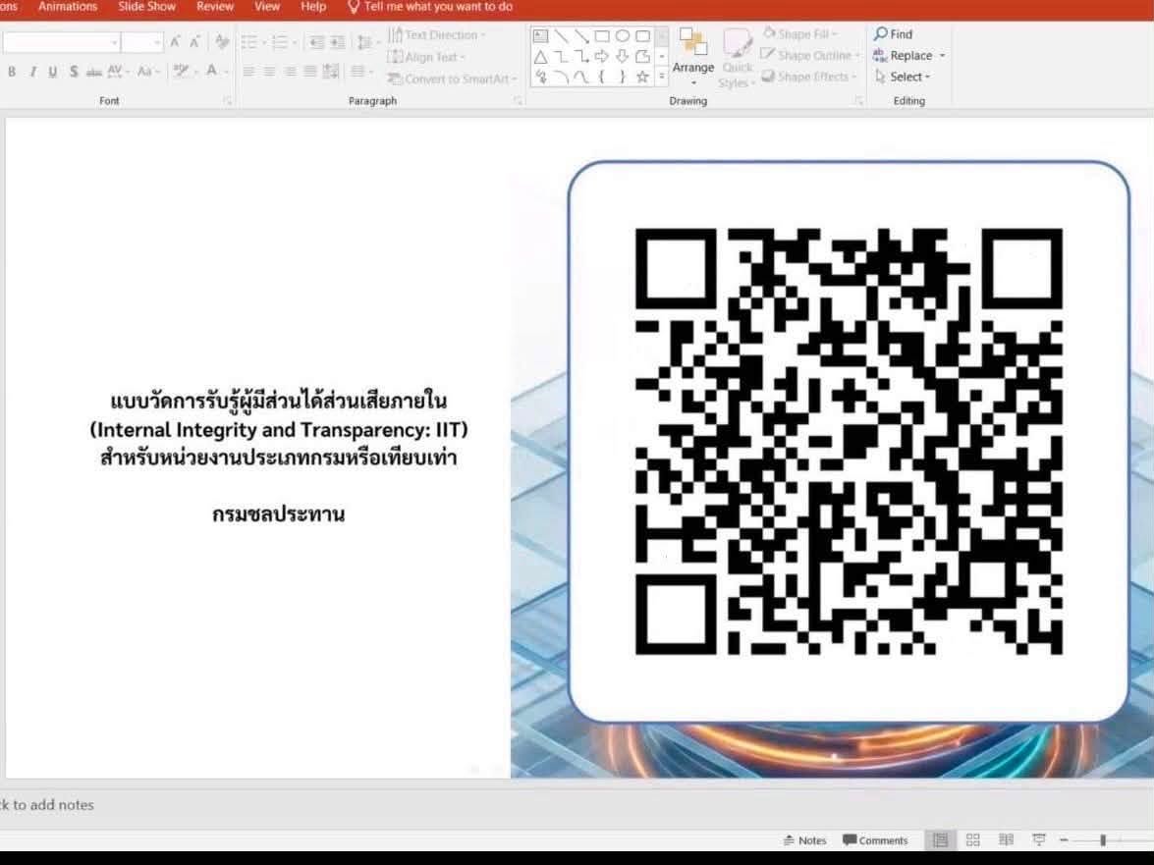The image size is (1154, 865).
Task: Toggle Strikethrough formatting
Action: click(94, 72)
